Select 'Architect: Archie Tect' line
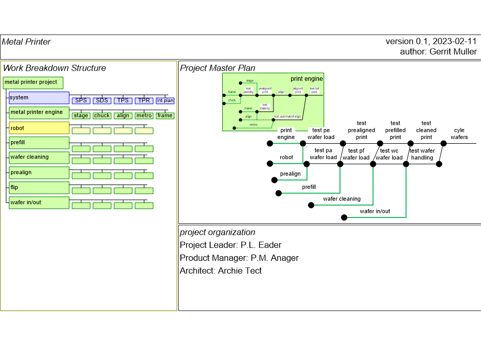This screenshot has width=481, height=345. click(x=221, y=271)
